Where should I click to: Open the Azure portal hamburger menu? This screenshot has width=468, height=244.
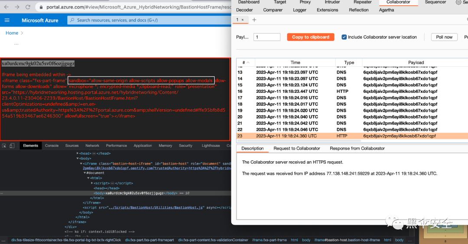[x=7, y=20]
